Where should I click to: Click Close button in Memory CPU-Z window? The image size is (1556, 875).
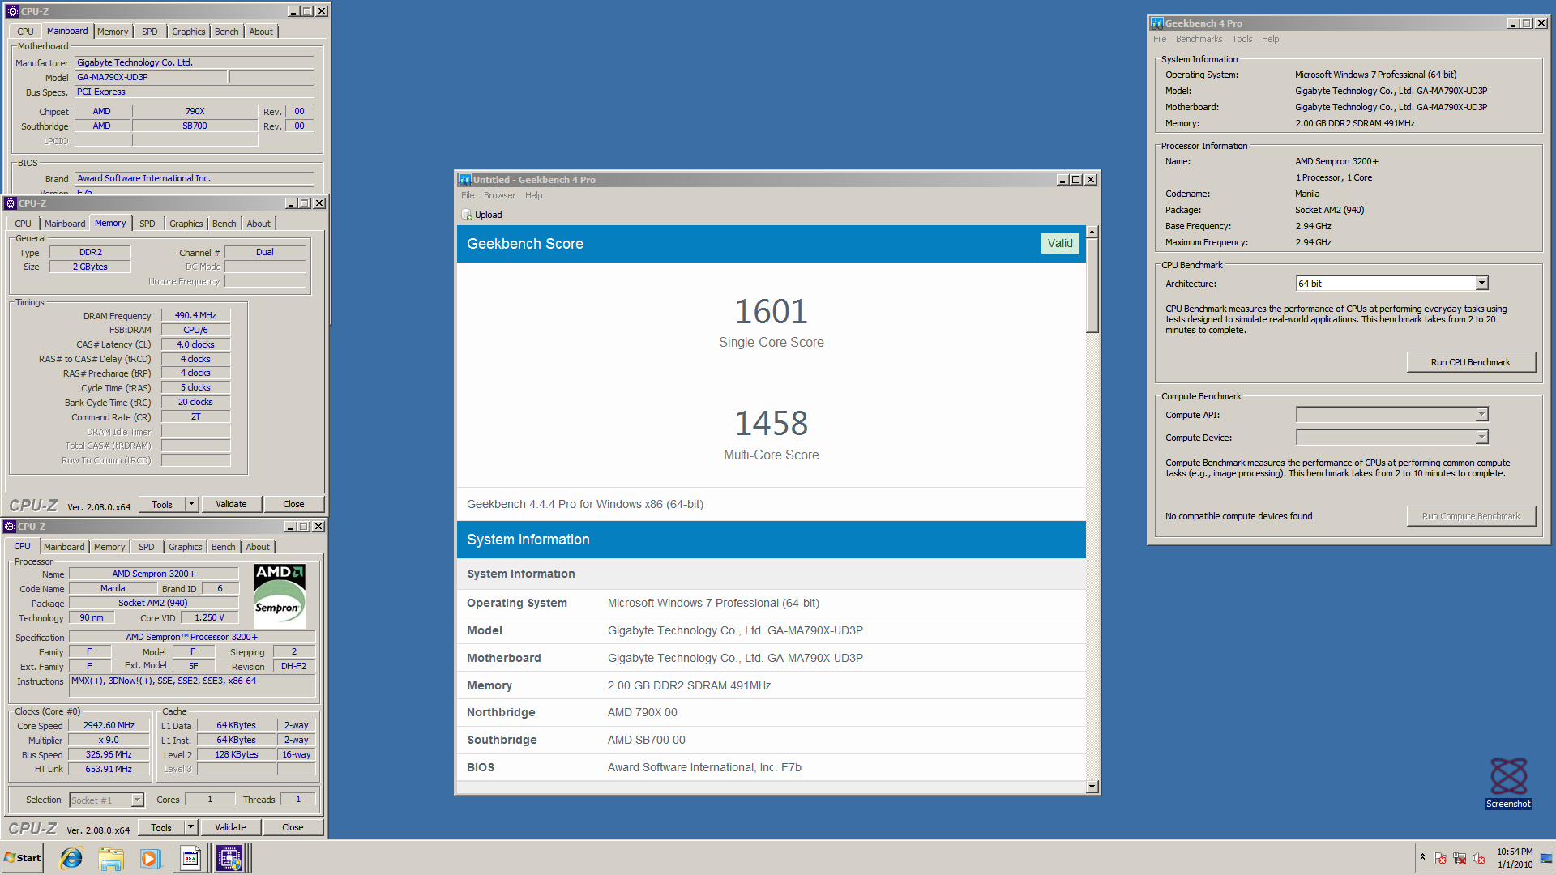[293, 504]
